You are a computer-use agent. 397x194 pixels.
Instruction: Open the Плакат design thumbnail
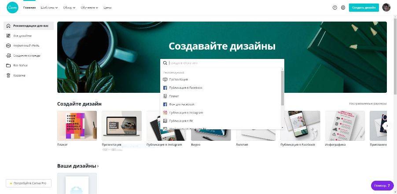point(77,126)
